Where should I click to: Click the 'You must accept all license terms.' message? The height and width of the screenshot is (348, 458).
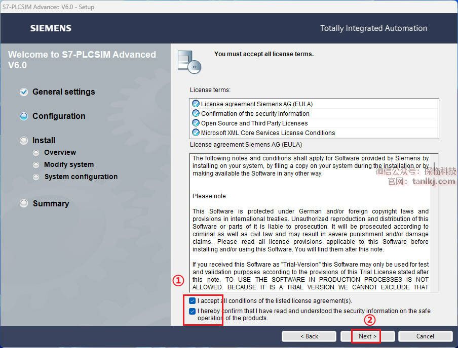(264, 54)
